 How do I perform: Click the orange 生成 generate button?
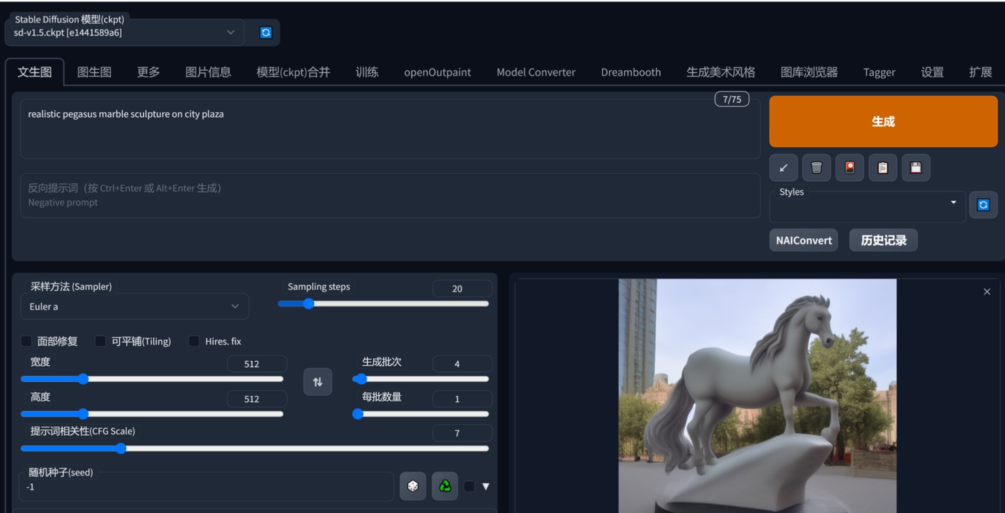(883, 122)
